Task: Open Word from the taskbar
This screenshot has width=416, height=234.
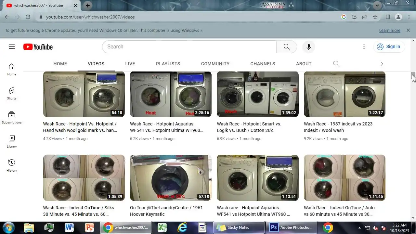Action: [x=69, y=227]
